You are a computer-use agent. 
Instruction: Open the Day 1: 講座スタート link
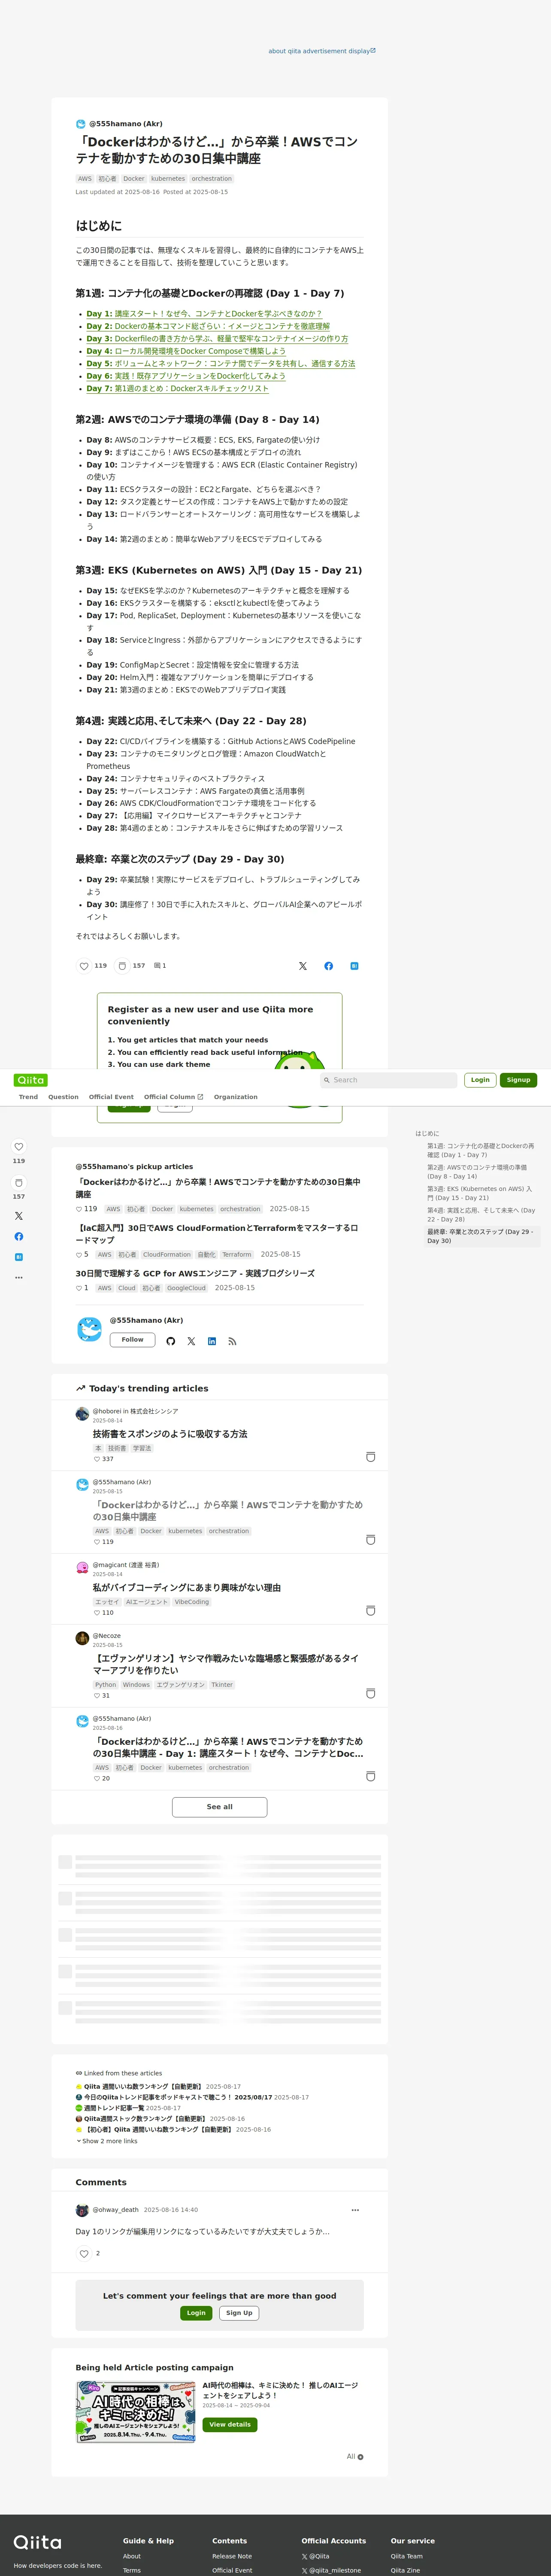pos(204,314)
